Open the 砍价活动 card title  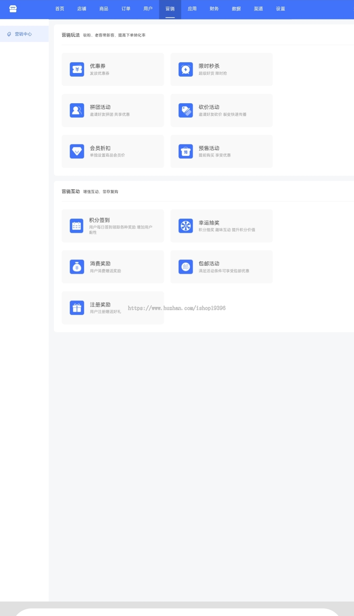(209, 107)
